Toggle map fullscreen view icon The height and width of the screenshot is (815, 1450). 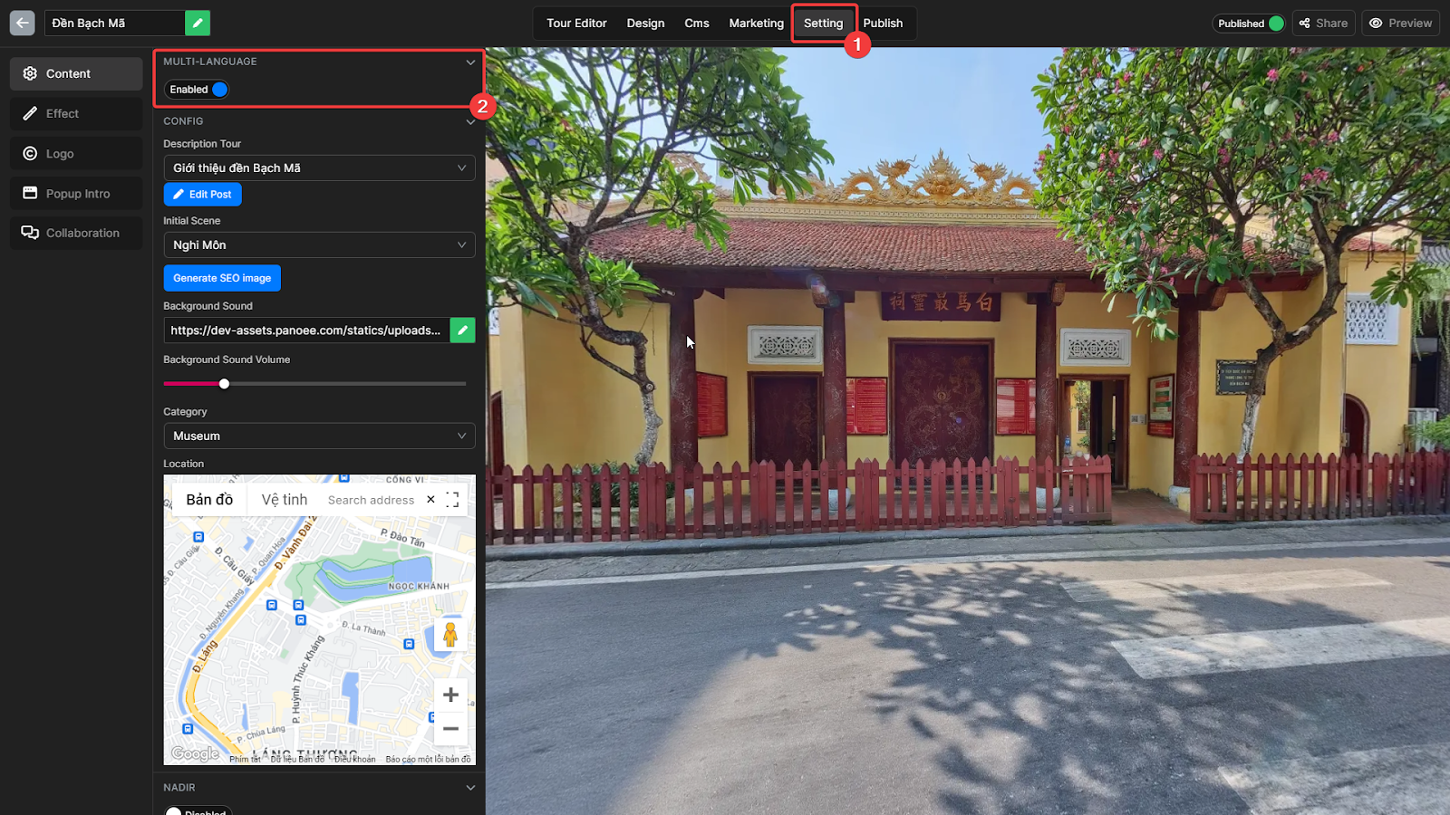tap(452, 500)
